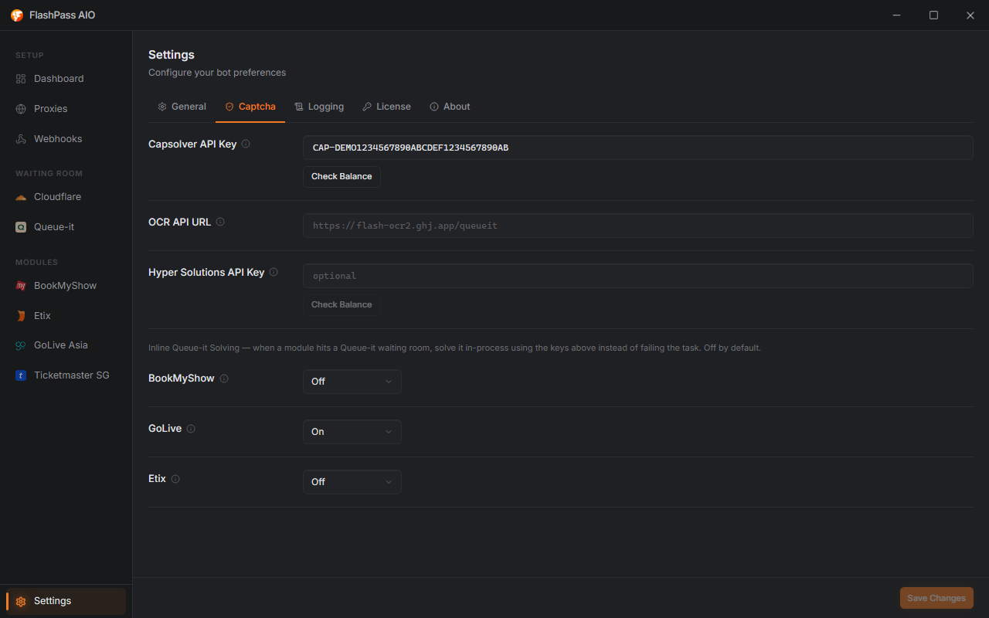Open the Proxies page
The width and height of the screenshot is (989, 618).
pos(66,109)
